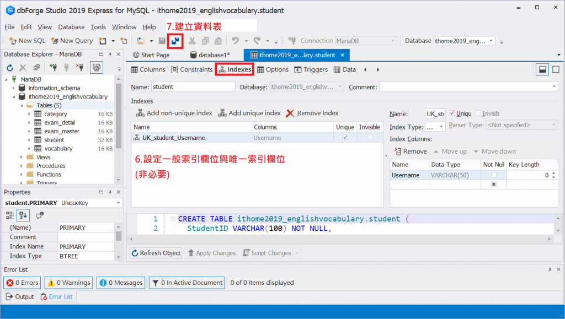This screenshot has width=565, height=319.
Task: Click the connection plug icon beside Connection label
Action: pos(292,41)
